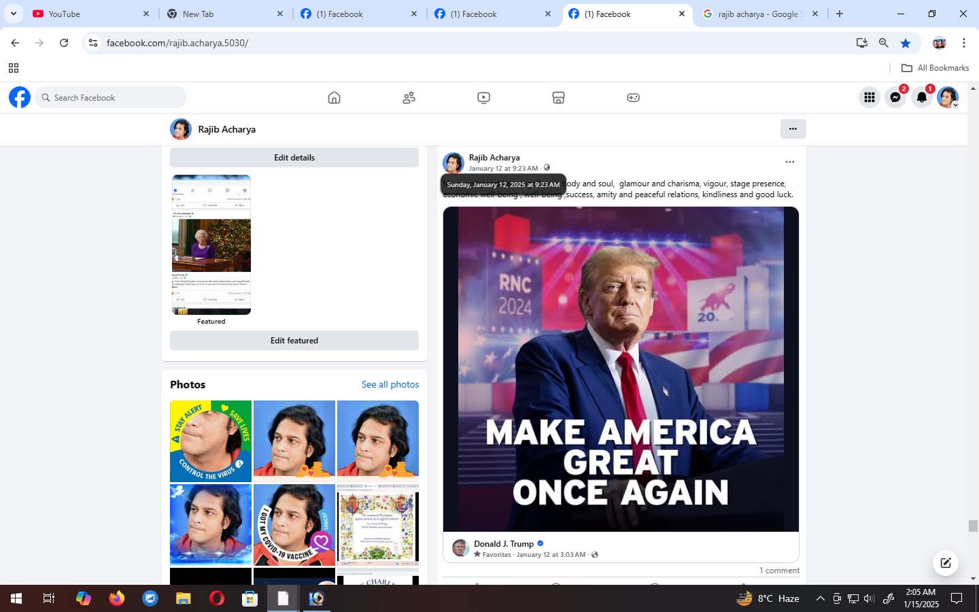
Task: Click the blue Facebook logo
Action: click(20, 97)
